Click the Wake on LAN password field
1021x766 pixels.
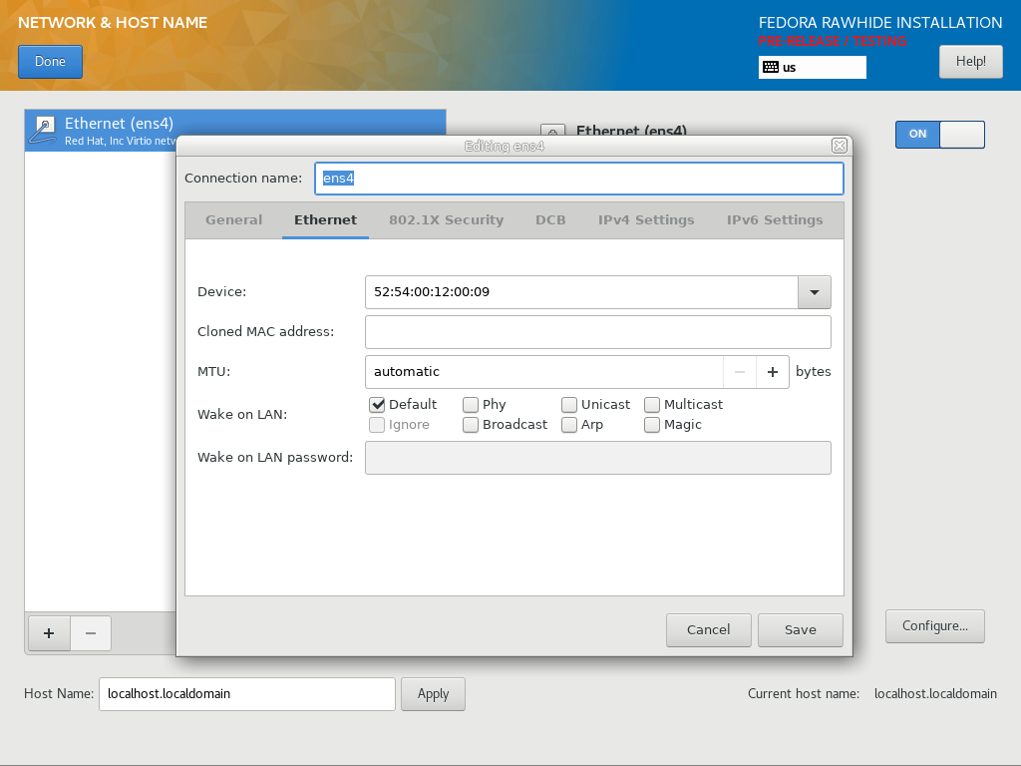point(598,458)
